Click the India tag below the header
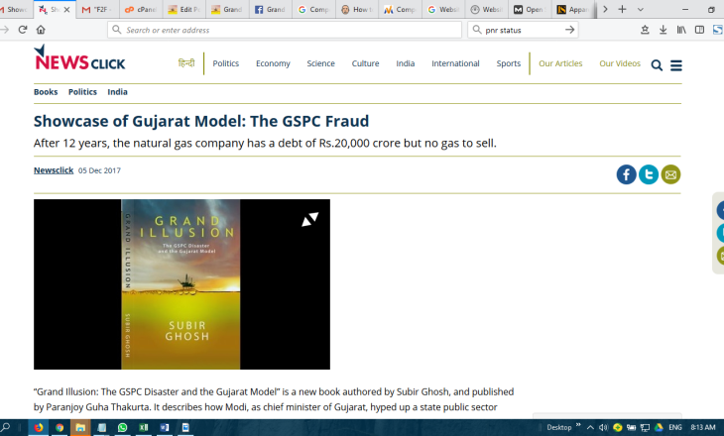This screenshot has height=436, width=724. pos(117,92)
